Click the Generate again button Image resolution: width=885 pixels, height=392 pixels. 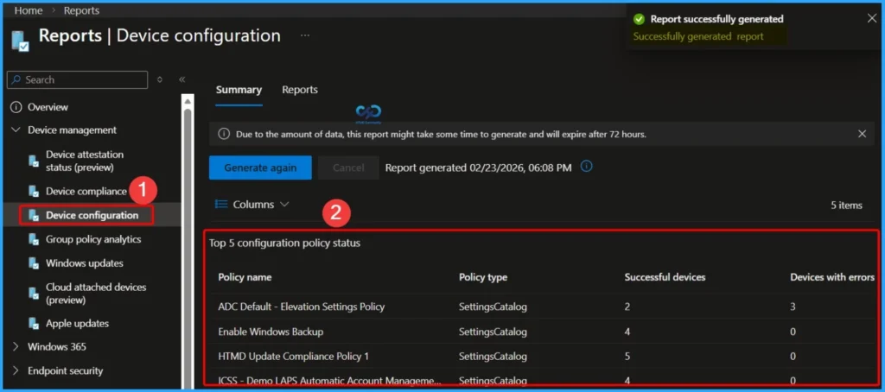(x=260, y=168)
